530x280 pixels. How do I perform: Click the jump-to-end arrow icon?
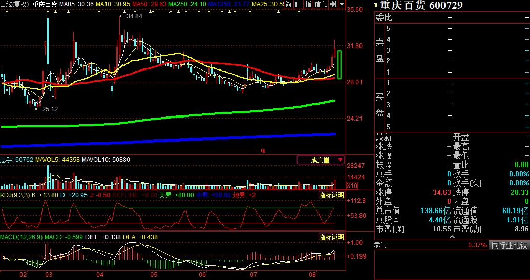click(x=333, y=5)
